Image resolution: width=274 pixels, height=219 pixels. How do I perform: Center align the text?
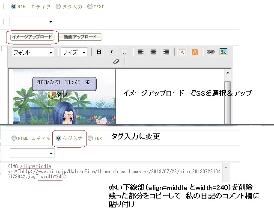pyautogui.click(x=153, y=52)
